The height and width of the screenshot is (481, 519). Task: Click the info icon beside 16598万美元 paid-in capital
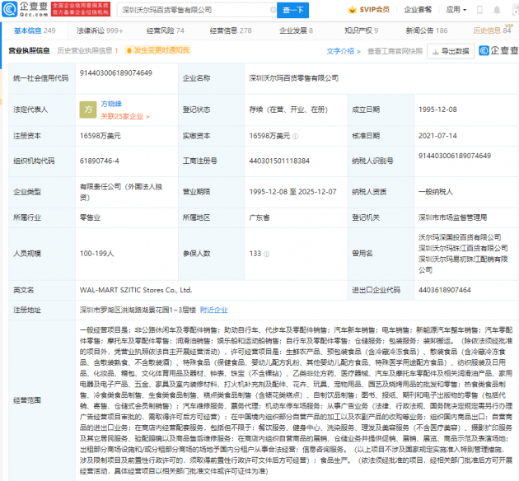pyautogui.click(x=295, y=136)
